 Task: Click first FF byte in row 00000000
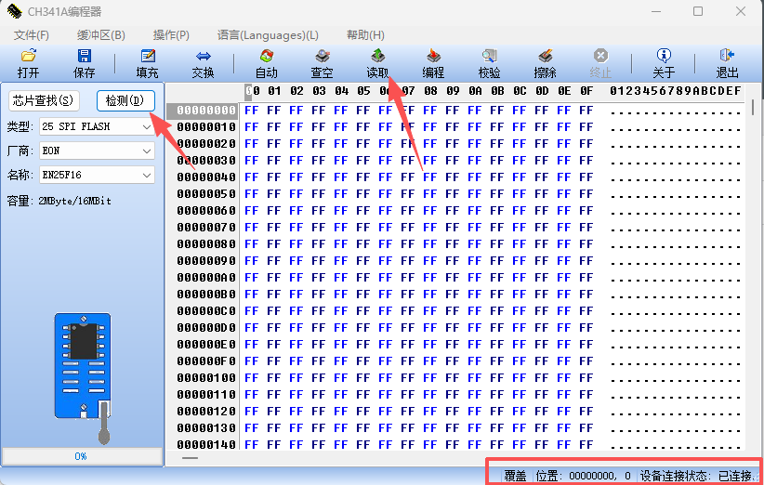(x=252, y=111)
